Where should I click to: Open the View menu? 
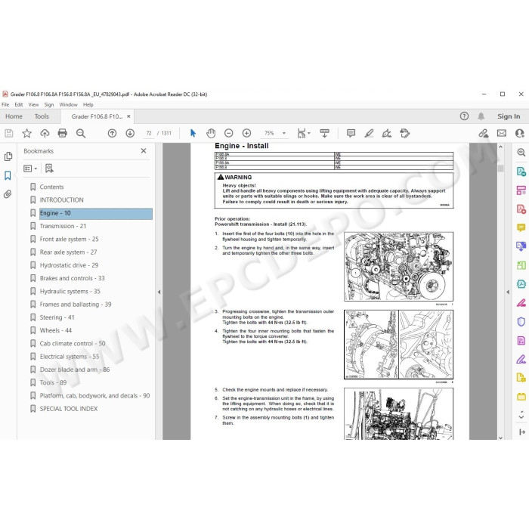(x=33, y=104)
